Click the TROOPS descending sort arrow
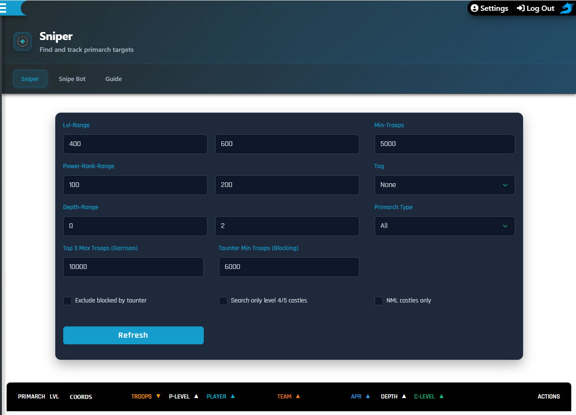The image size is (576, 415). 158,396
